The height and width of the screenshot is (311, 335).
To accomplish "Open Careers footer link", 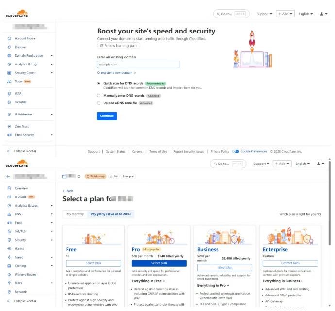I will coord(137,152).
